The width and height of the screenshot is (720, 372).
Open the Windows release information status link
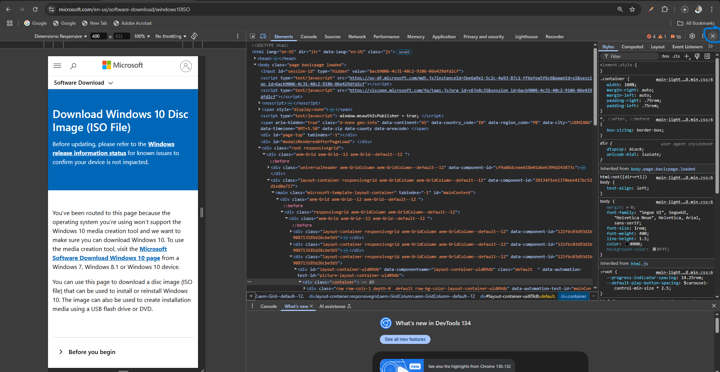pyautogui.click(x=113, y=149)
